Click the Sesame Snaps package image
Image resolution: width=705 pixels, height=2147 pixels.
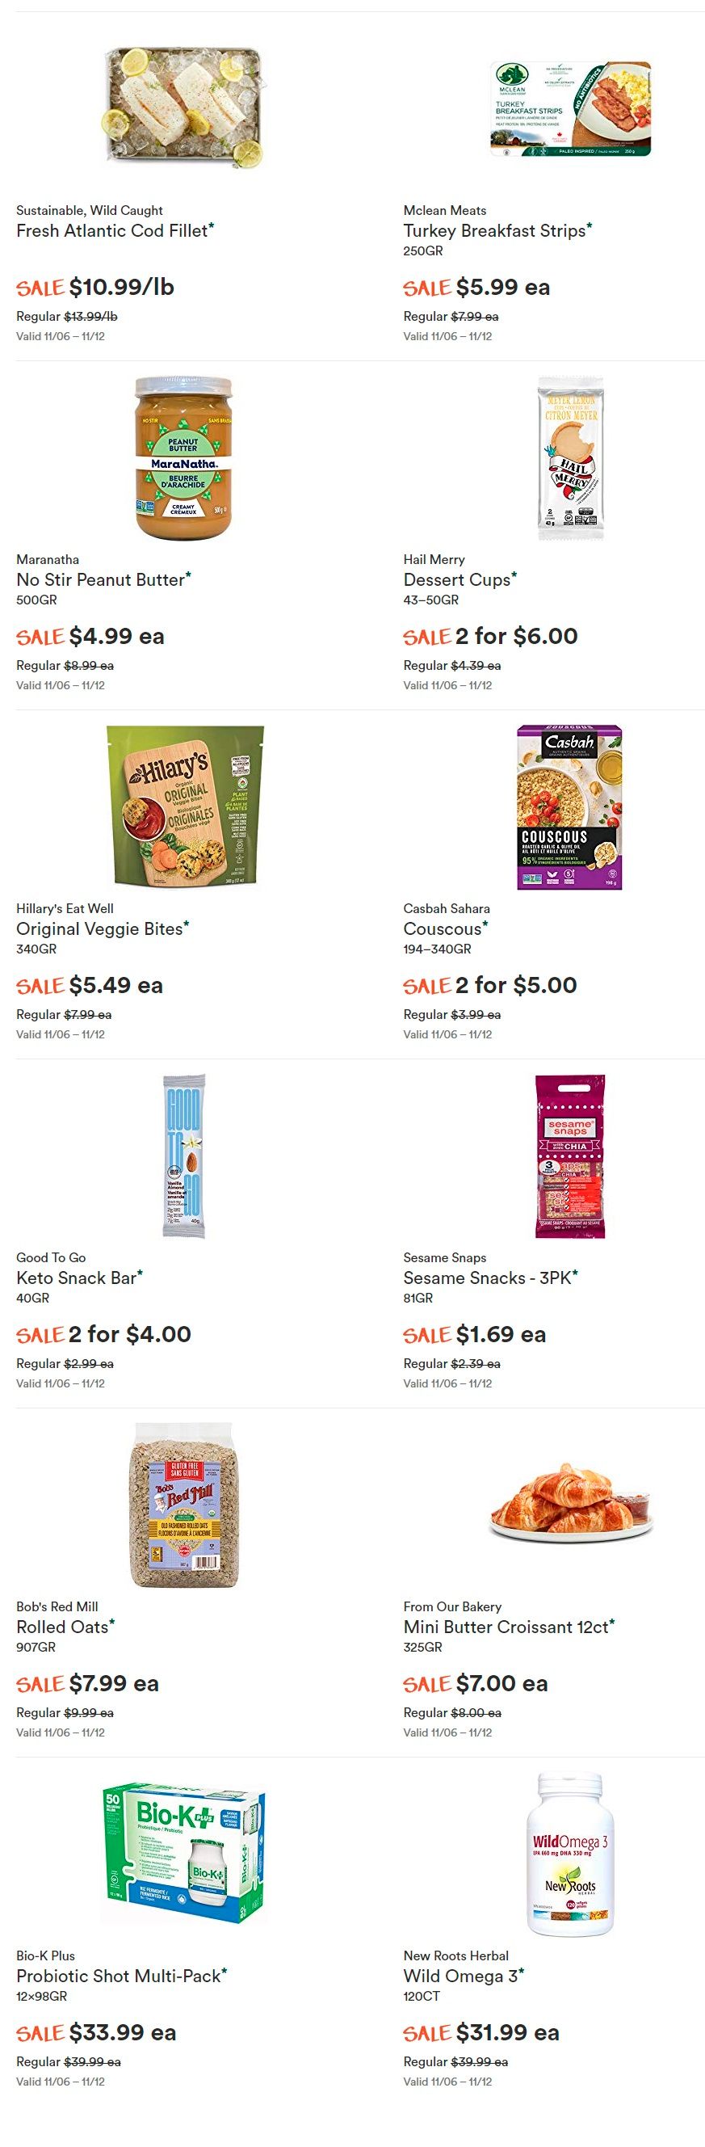[570, 1156]
